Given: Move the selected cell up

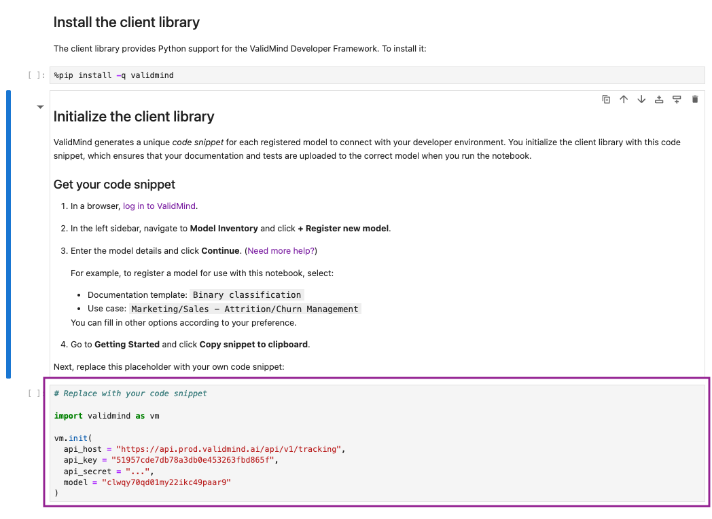Looking at the screenshot, I should click(x=624, y=99).
